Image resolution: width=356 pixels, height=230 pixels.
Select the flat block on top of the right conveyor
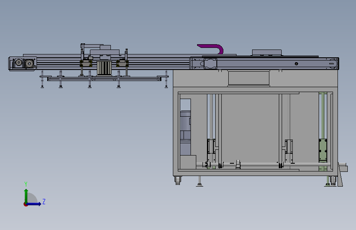pos(267,52)
